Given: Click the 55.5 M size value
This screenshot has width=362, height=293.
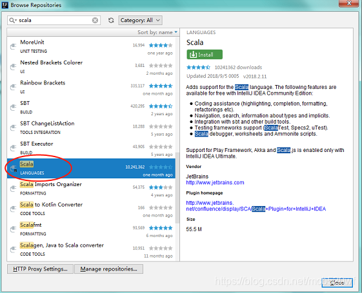Looking at the screenshot, I should 194,229.
